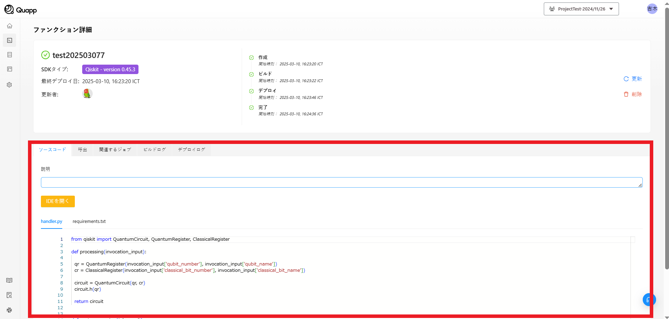The width and height of the screenshot is (669, 319).
Task: Click into the 説明 description text field
Action: coord(341,182)
